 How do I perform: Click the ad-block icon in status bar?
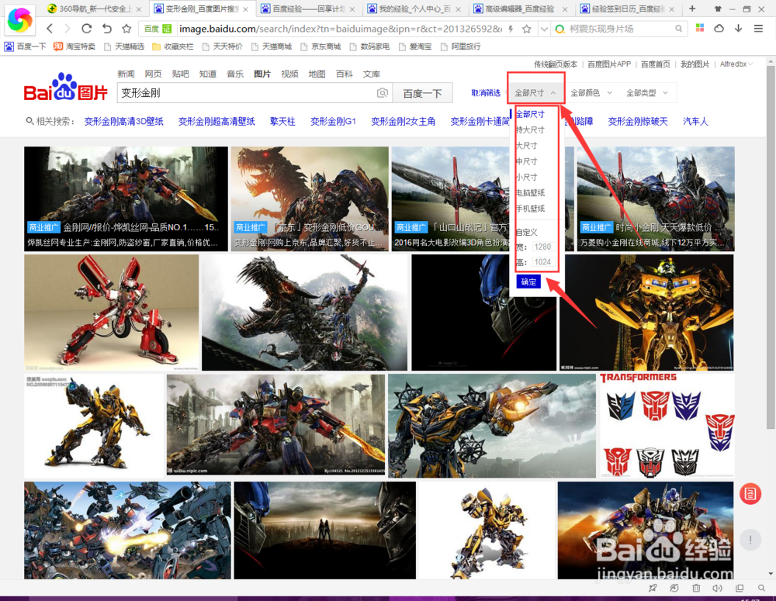coord(674,588)
